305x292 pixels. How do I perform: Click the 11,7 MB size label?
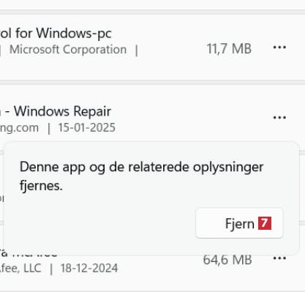229,48
